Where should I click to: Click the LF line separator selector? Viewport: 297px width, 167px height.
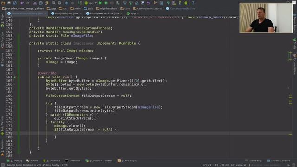point(216,165)
